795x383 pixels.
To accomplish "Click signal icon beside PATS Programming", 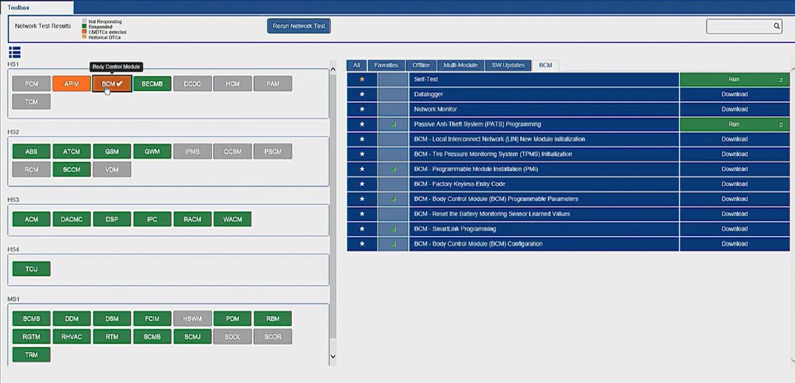I will click(x=393, y=125).
